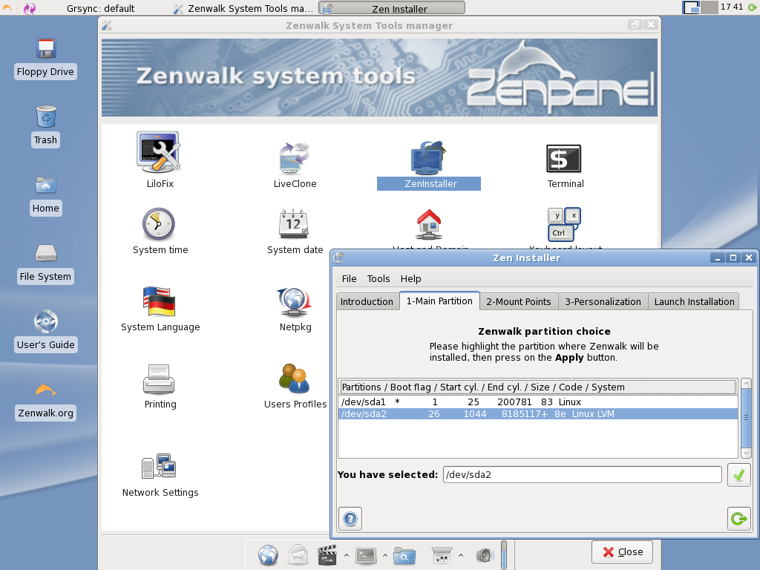Open System time settings clock icon
The height and width of the screenshot is (570, 760).
(x=159, y=224)
